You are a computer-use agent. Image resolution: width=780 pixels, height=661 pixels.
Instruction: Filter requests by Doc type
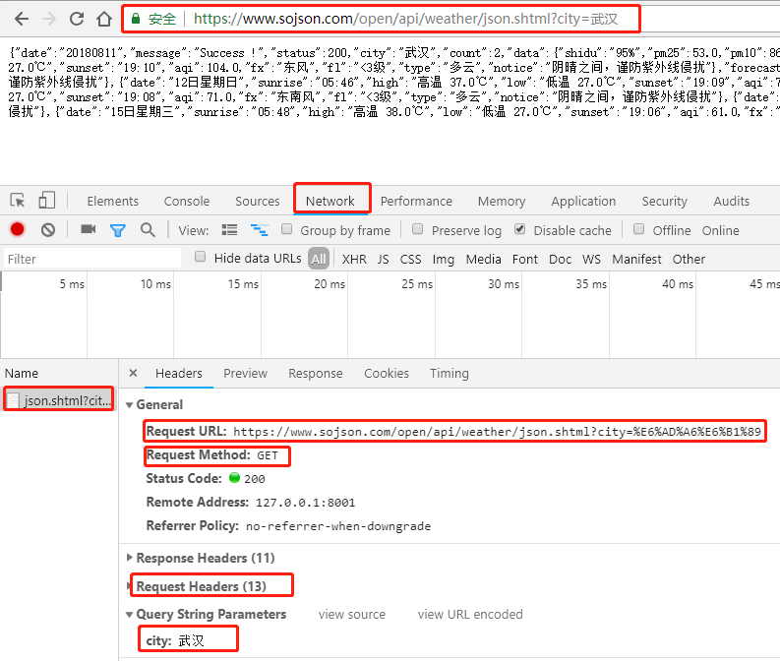coord(560,259)
